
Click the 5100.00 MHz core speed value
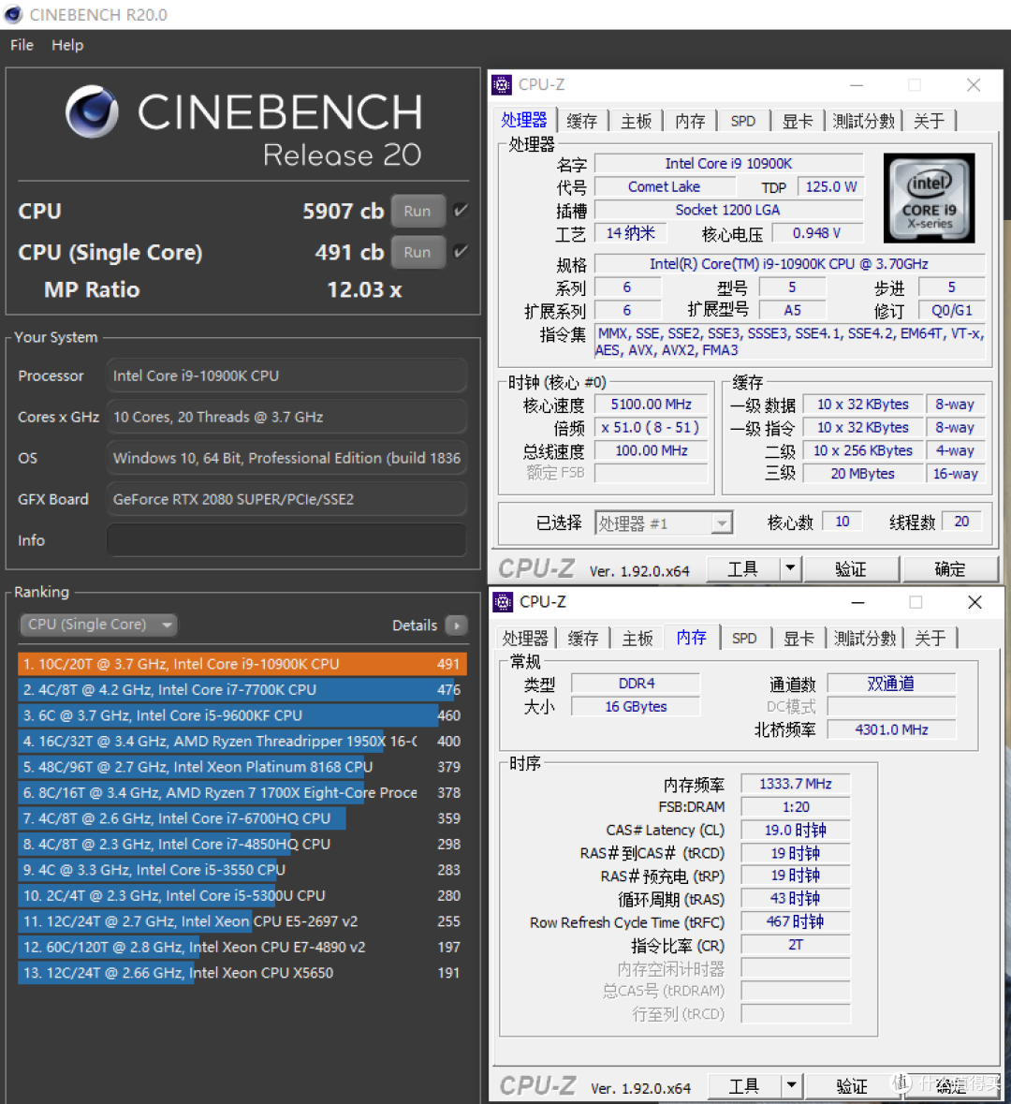[652, 405]
